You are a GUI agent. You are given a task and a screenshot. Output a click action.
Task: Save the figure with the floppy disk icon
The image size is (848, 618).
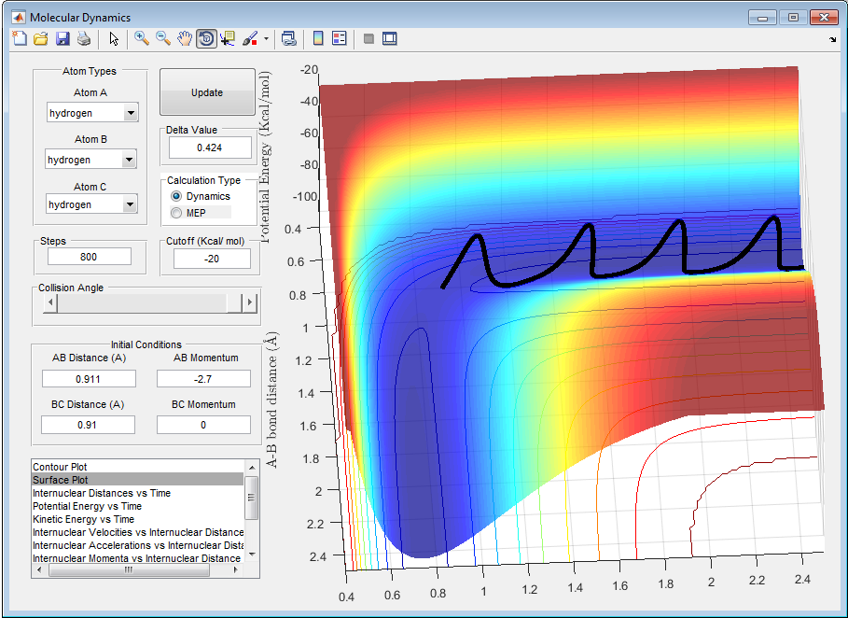tap(63, 38)
